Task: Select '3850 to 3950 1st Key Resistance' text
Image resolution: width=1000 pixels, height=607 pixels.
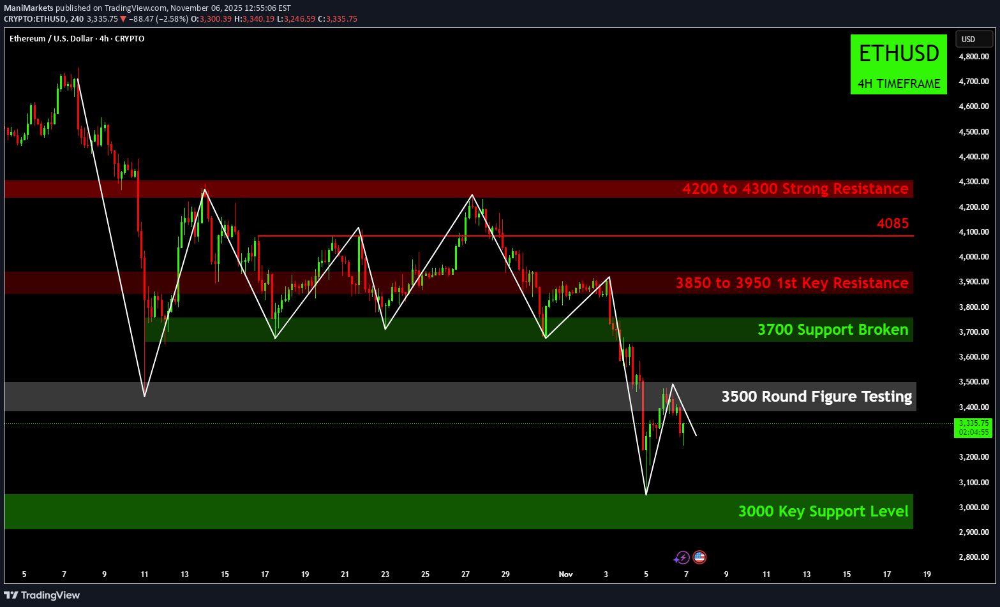Action: (792, 283)
